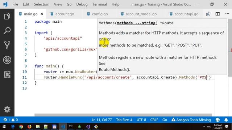Screen dimensions: 232x130
Task: Place cursor on the "apis/accountapi" import
Action: pos(63,38)
